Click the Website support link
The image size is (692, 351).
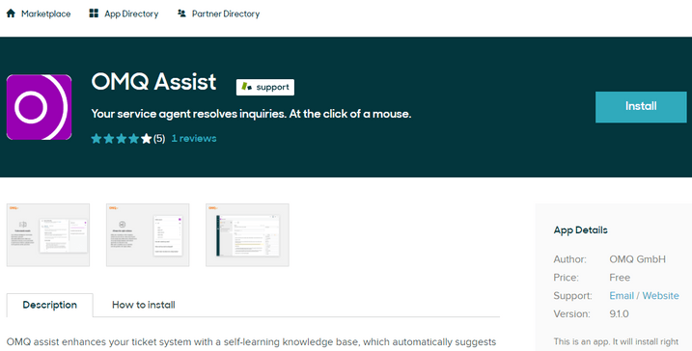pos(661,296)
